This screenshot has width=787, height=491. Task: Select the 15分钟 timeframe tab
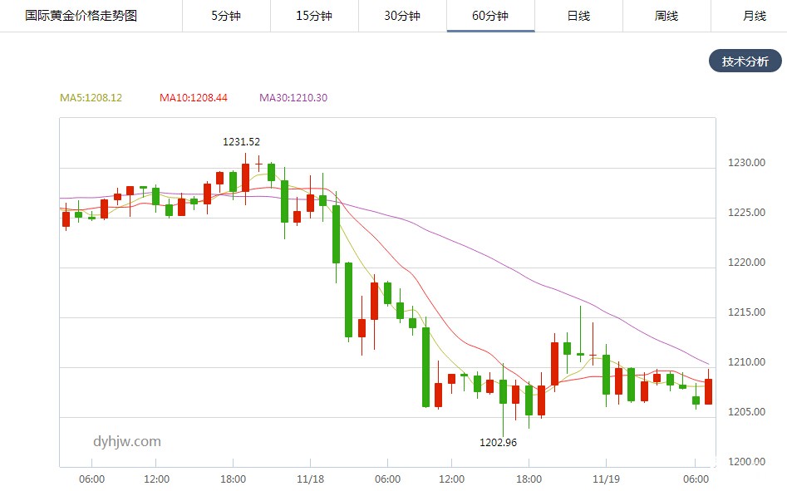[314, 16]
